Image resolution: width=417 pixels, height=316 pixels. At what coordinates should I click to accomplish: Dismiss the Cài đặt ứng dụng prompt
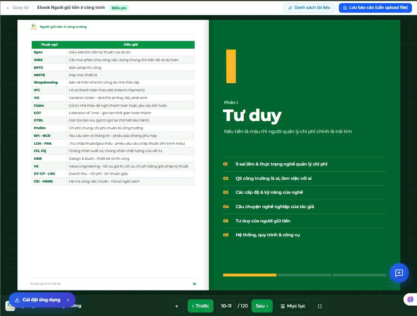point(68,300)
